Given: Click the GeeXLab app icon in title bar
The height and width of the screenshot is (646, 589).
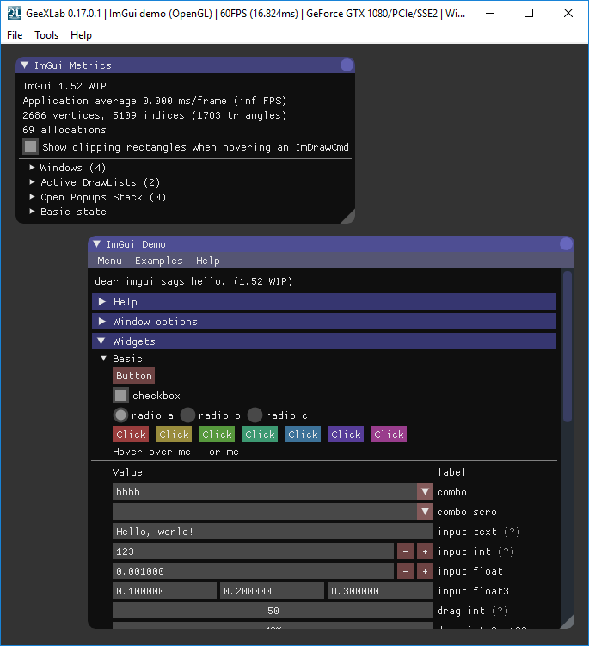Looking at the screenshot, I should 15,13.
